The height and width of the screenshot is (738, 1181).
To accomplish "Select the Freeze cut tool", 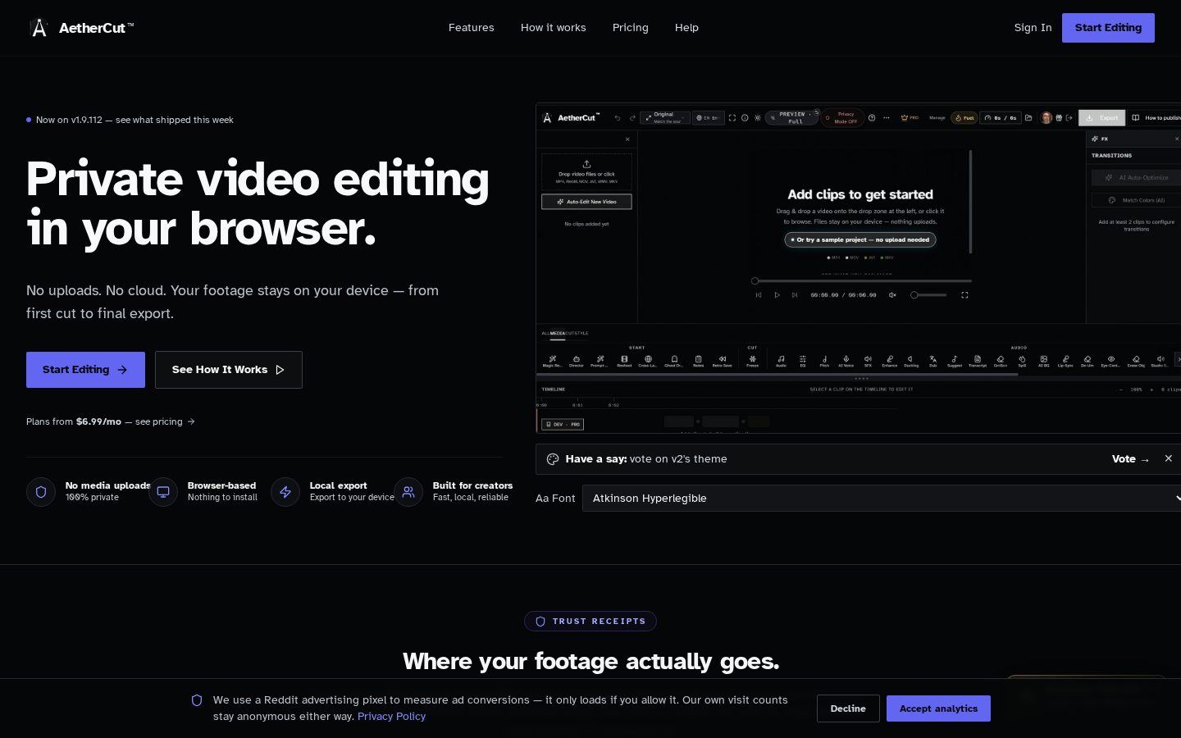I will [753, 359].
